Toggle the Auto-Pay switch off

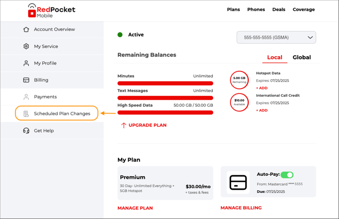[x=287, y=175]
